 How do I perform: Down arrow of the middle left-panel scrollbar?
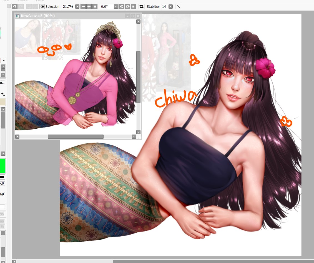pyautogui.click(x=3, y=153)
